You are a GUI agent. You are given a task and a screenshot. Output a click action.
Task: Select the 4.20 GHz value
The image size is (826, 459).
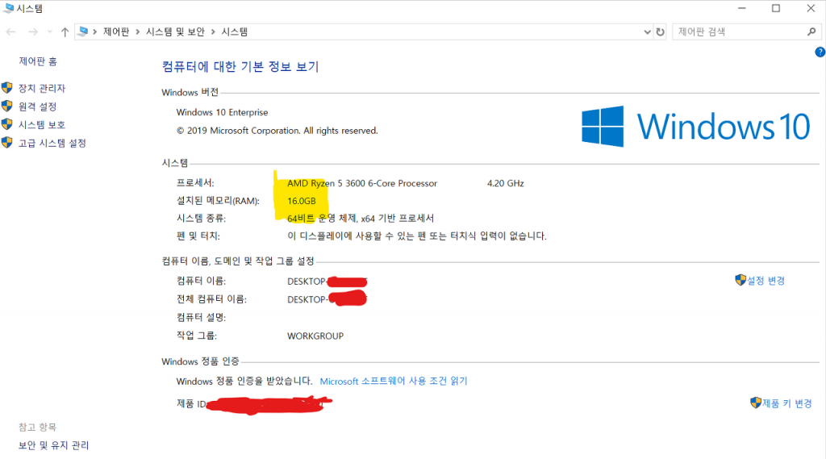tap(506, 183)
